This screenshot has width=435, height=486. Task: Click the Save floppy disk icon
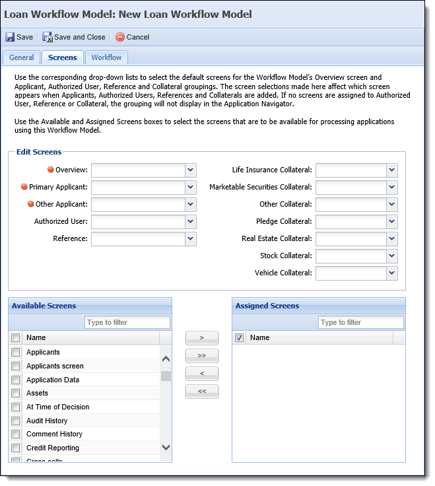10,37
